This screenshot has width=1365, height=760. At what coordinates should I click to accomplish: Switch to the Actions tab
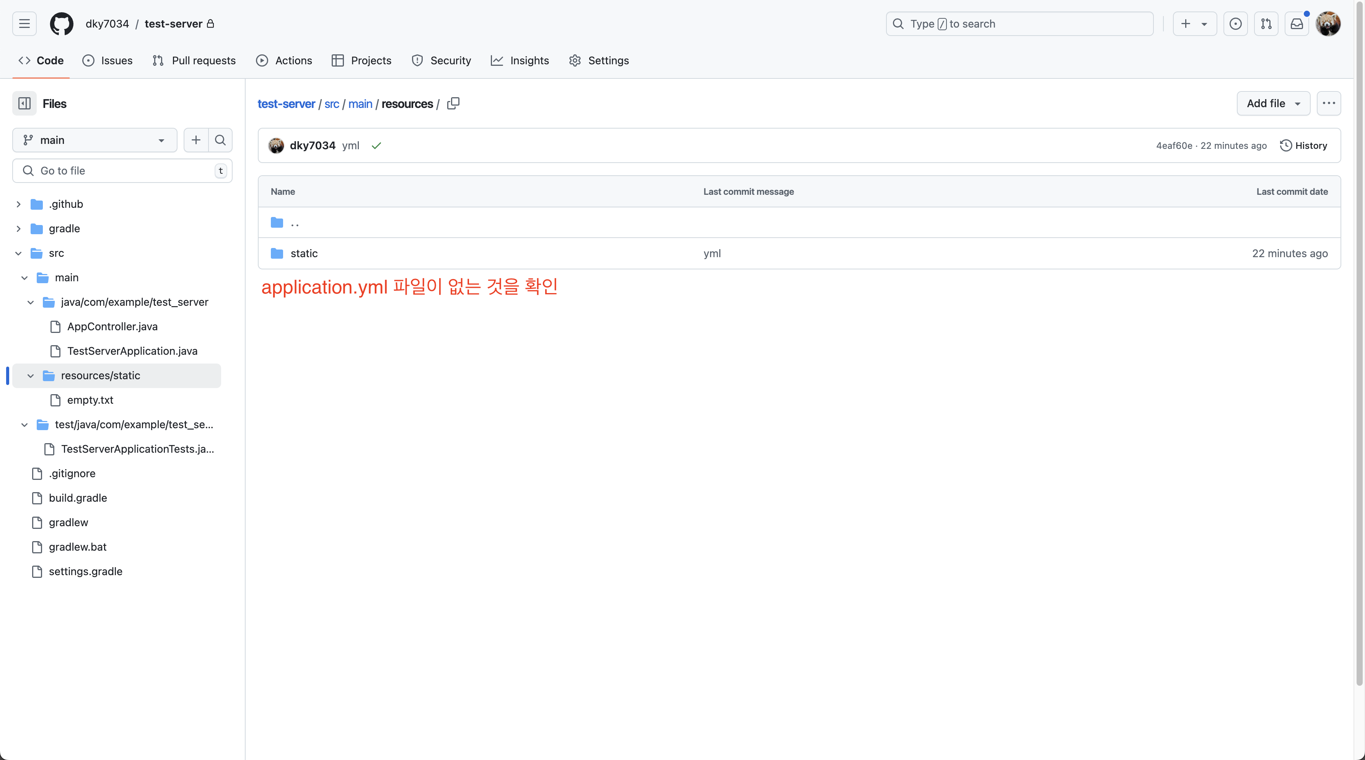click(284, 60)
